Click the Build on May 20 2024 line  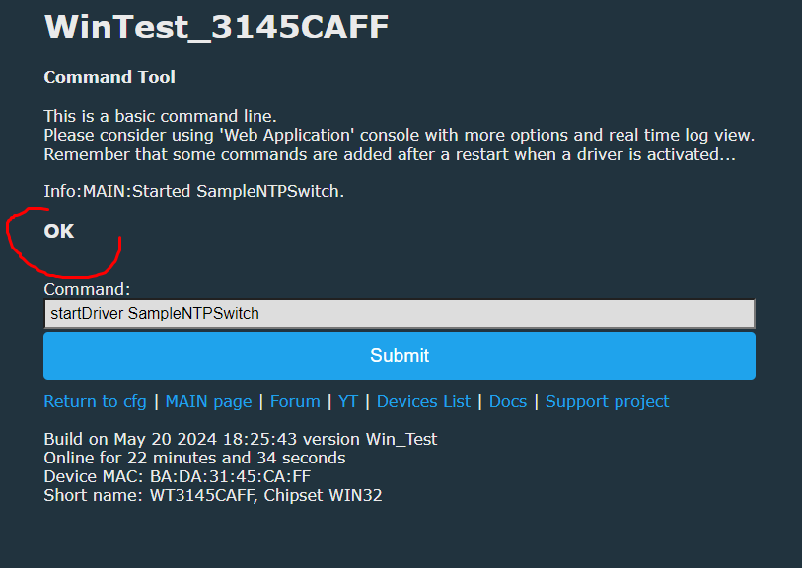(x=241, y=439)
